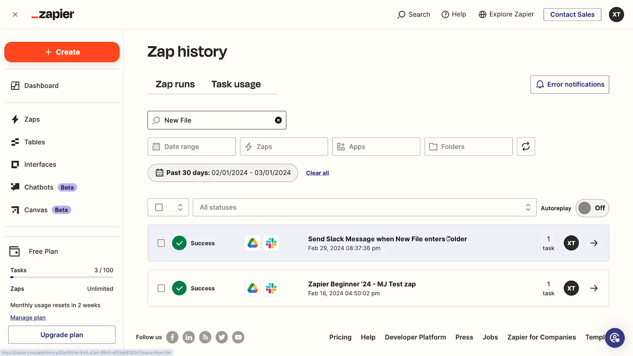The image size is (633, 356).
Task: Click the Contact Sales button
Action: (x=572, y=15)
